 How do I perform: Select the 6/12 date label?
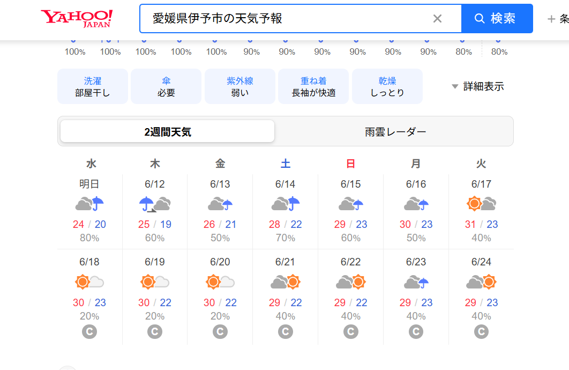[155, 184]
